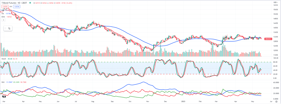Click the ZBM2023 price label tag
The width and height of the screenshot is (281, 104).
tap(268, 39)
